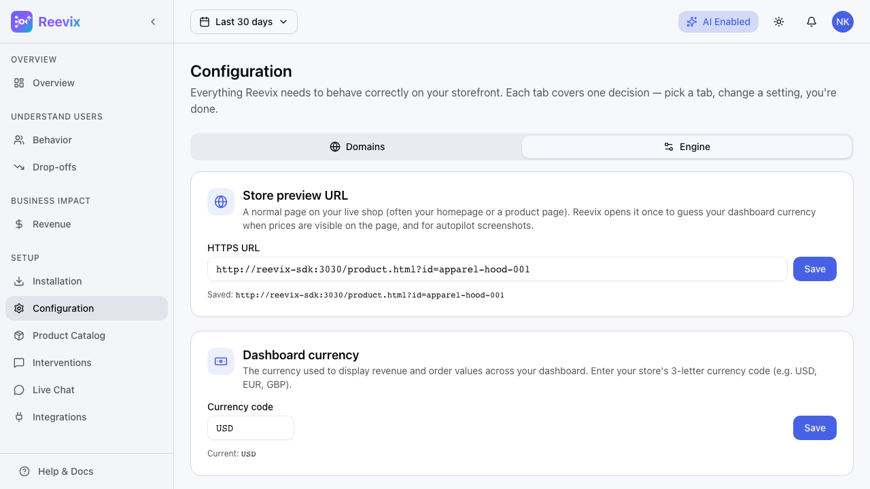
Task: Click the Overview grid icon
Action: 19,83
